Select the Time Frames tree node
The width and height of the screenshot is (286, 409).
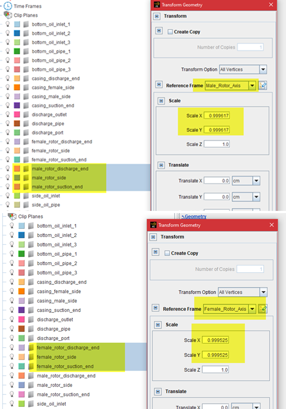(27, 6)
